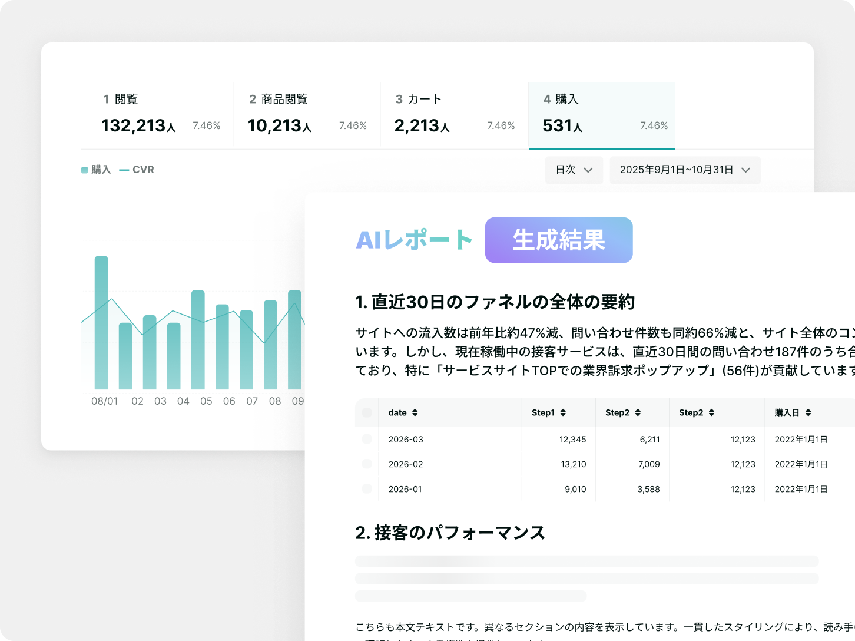Click sort arrows beside 購入日 header
This screenshot has height=641, width=855.
808,412
